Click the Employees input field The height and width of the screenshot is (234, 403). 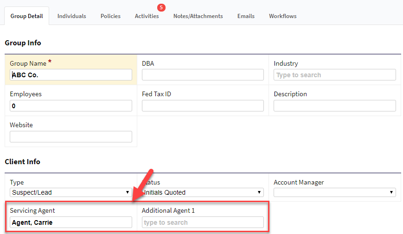coord(71,105)
